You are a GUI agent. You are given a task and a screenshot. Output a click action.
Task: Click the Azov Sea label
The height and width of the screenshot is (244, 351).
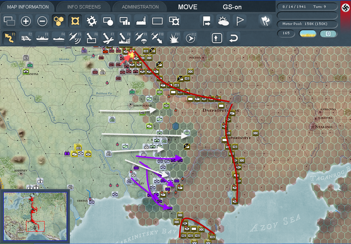click(275, 223)
